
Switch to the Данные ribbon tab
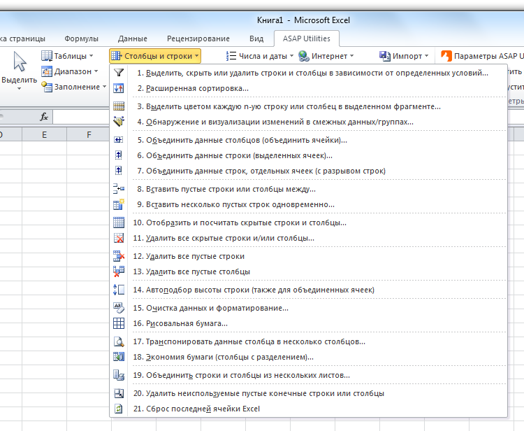click(133, 38)
